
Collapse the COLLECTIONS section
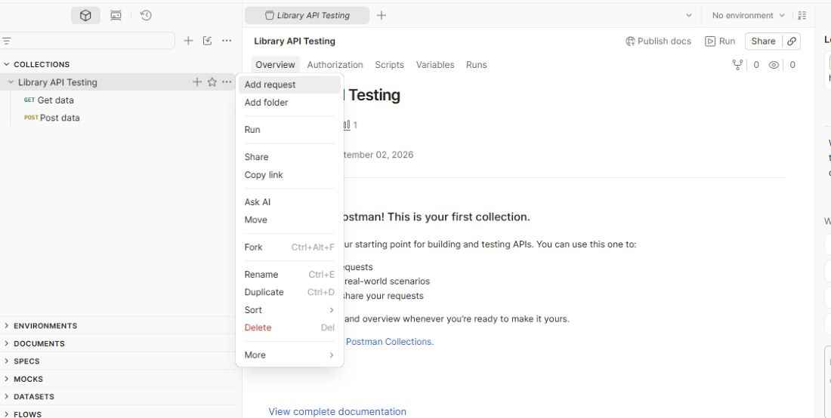6,64
